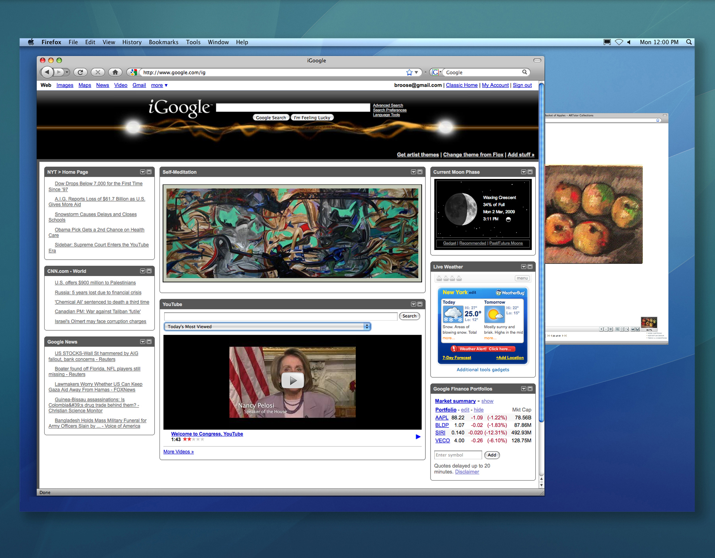
Task: Maximize the Google Finance Portfolios gadget
Action: tap(530, 388)
